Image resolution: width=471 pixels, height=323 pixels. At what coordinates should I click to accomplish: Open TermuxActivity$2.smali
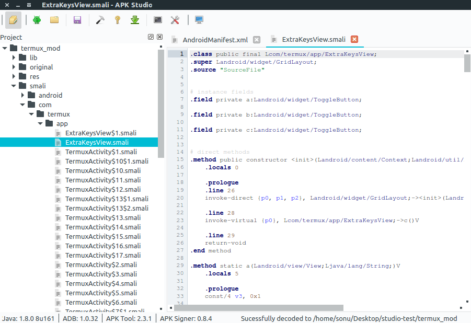(101, 264)
